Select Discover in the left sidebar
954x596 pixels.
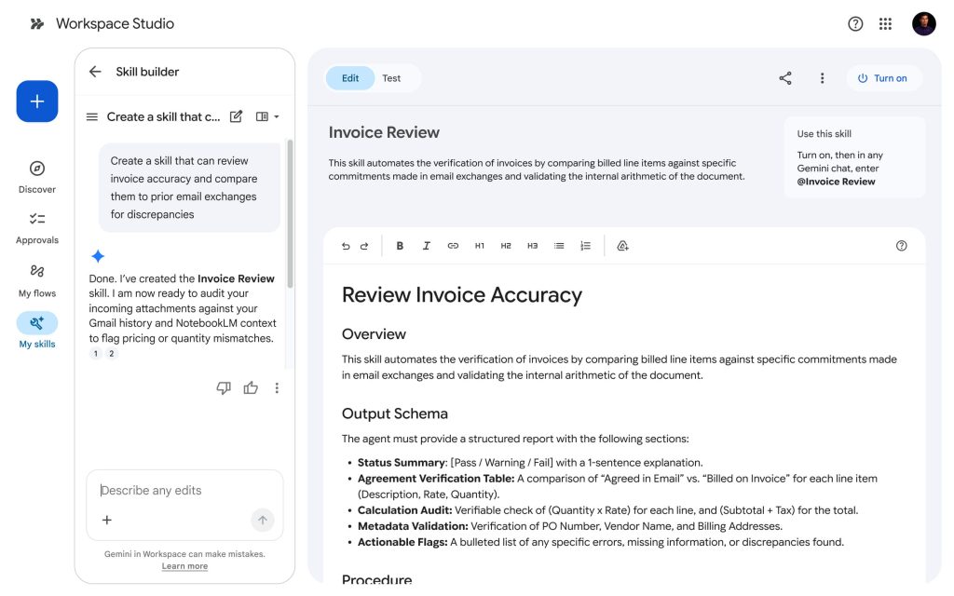point(36,177)
